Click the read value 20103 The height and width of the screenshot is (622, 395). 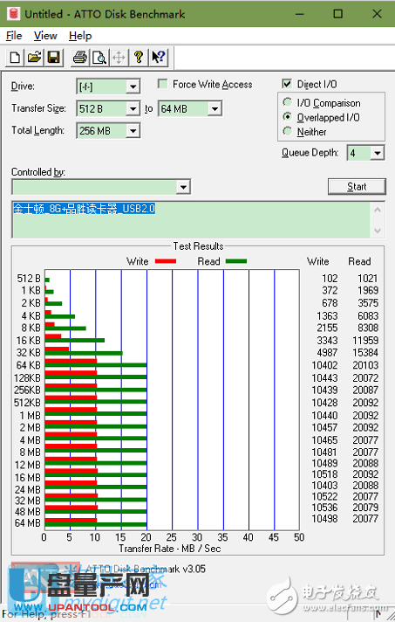[x=365, y=365]
